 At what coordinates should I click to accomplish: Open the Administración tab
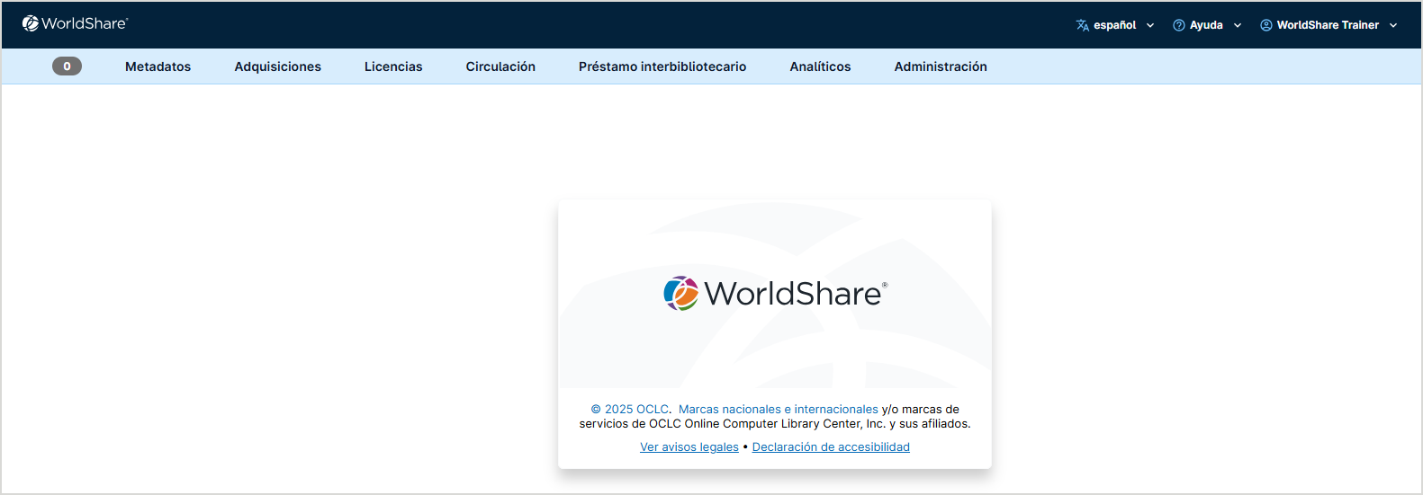click(941, 66)
